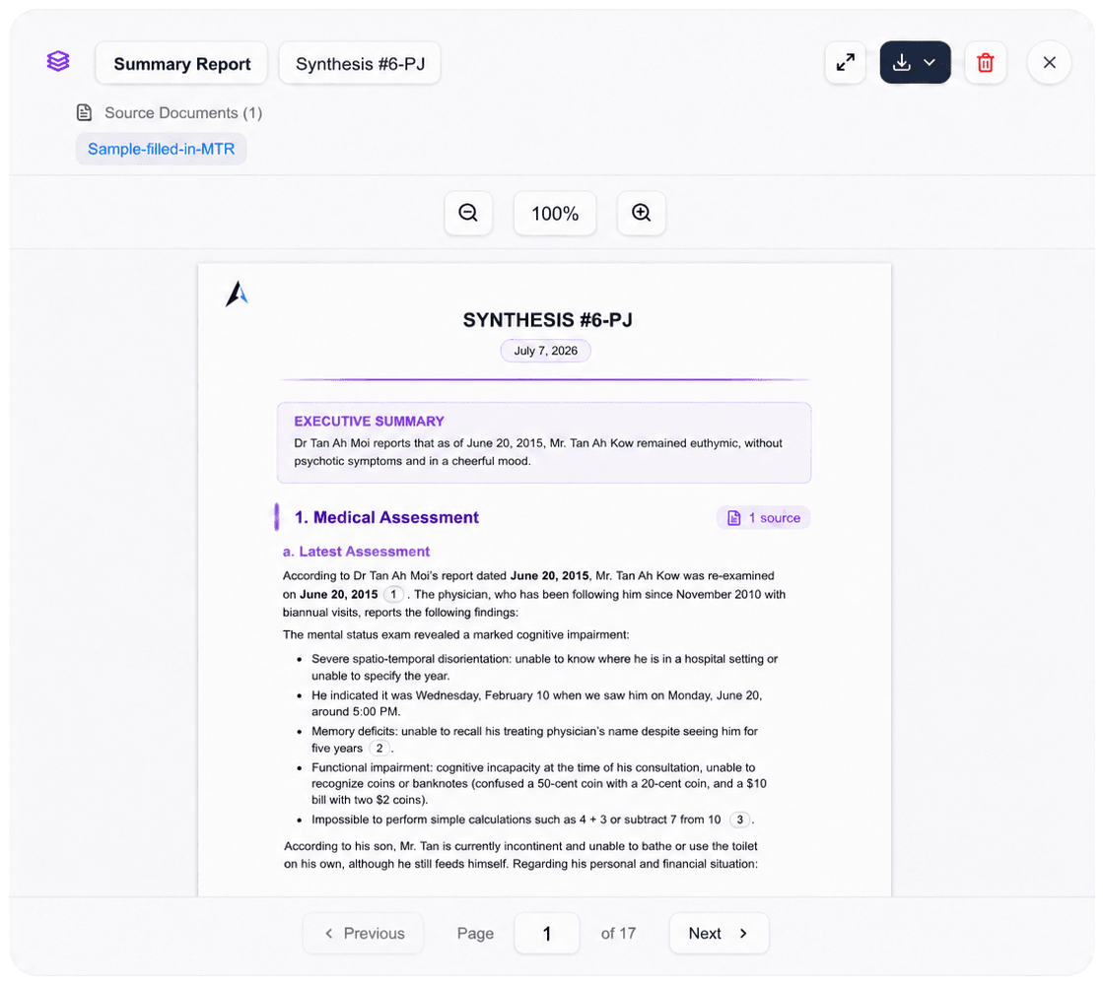Zoom in on the document
The width and height of the screenshot is (1103, 985).
pos(641,213)
